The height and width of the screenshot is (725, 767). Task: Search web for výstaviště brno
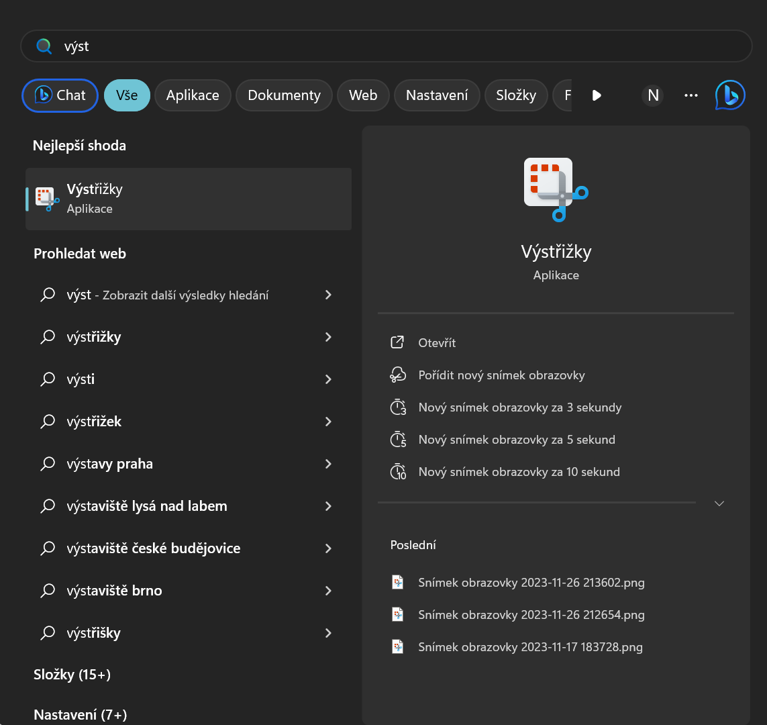114,591
